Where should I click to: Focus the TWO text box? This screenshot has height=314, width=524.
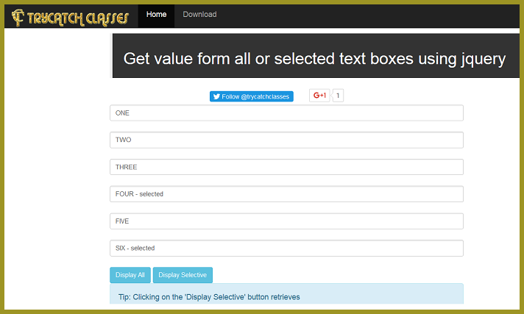(x=286, y=140)
